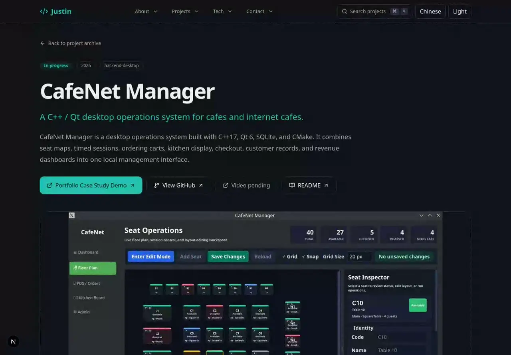Open Portfolio Case Study Demo
The height and width of the screenshot is (355, 511).
coord(91,185)
